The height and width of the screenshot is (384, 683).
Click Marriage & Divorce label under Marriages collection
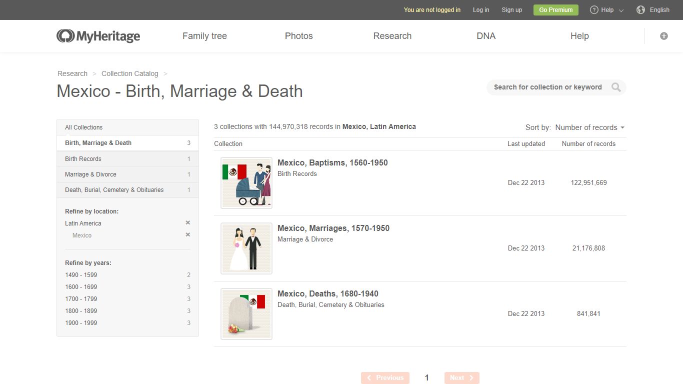pos(305,239)
